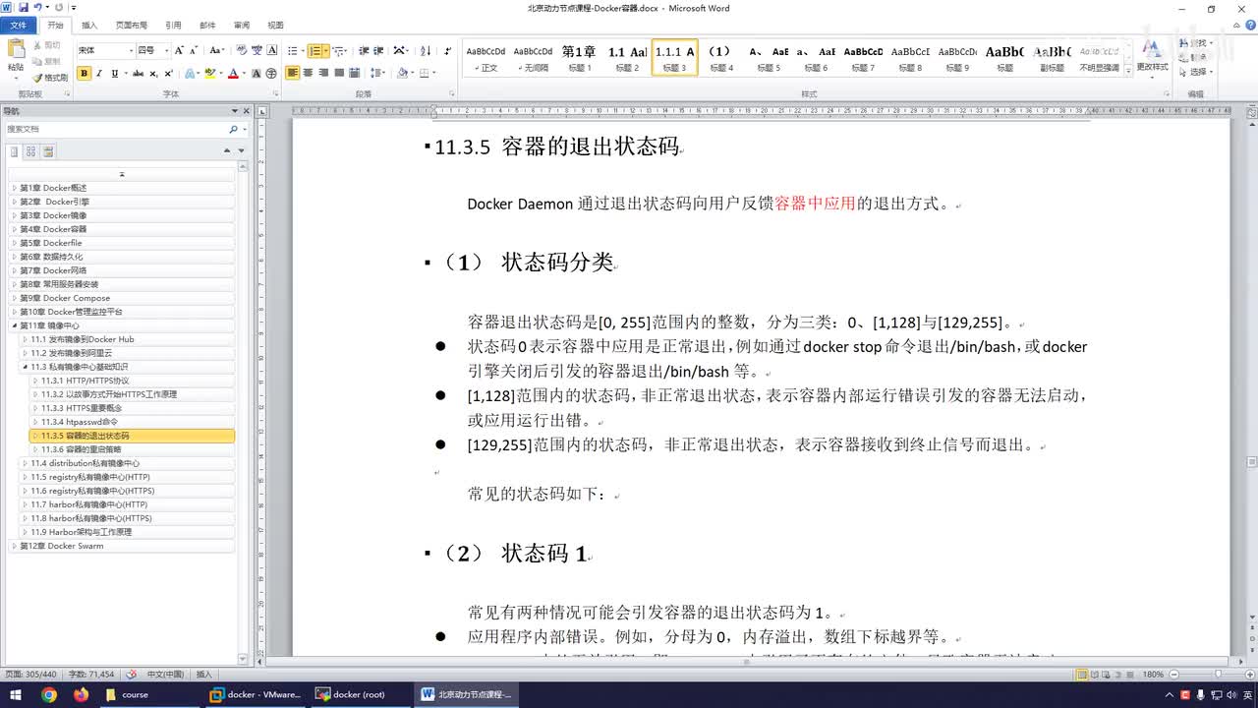Go to 11.4 distribution私有镜像中心 heading
Image resolution: width=1258 pixels, height=708 pixels.
click(85, 463)
